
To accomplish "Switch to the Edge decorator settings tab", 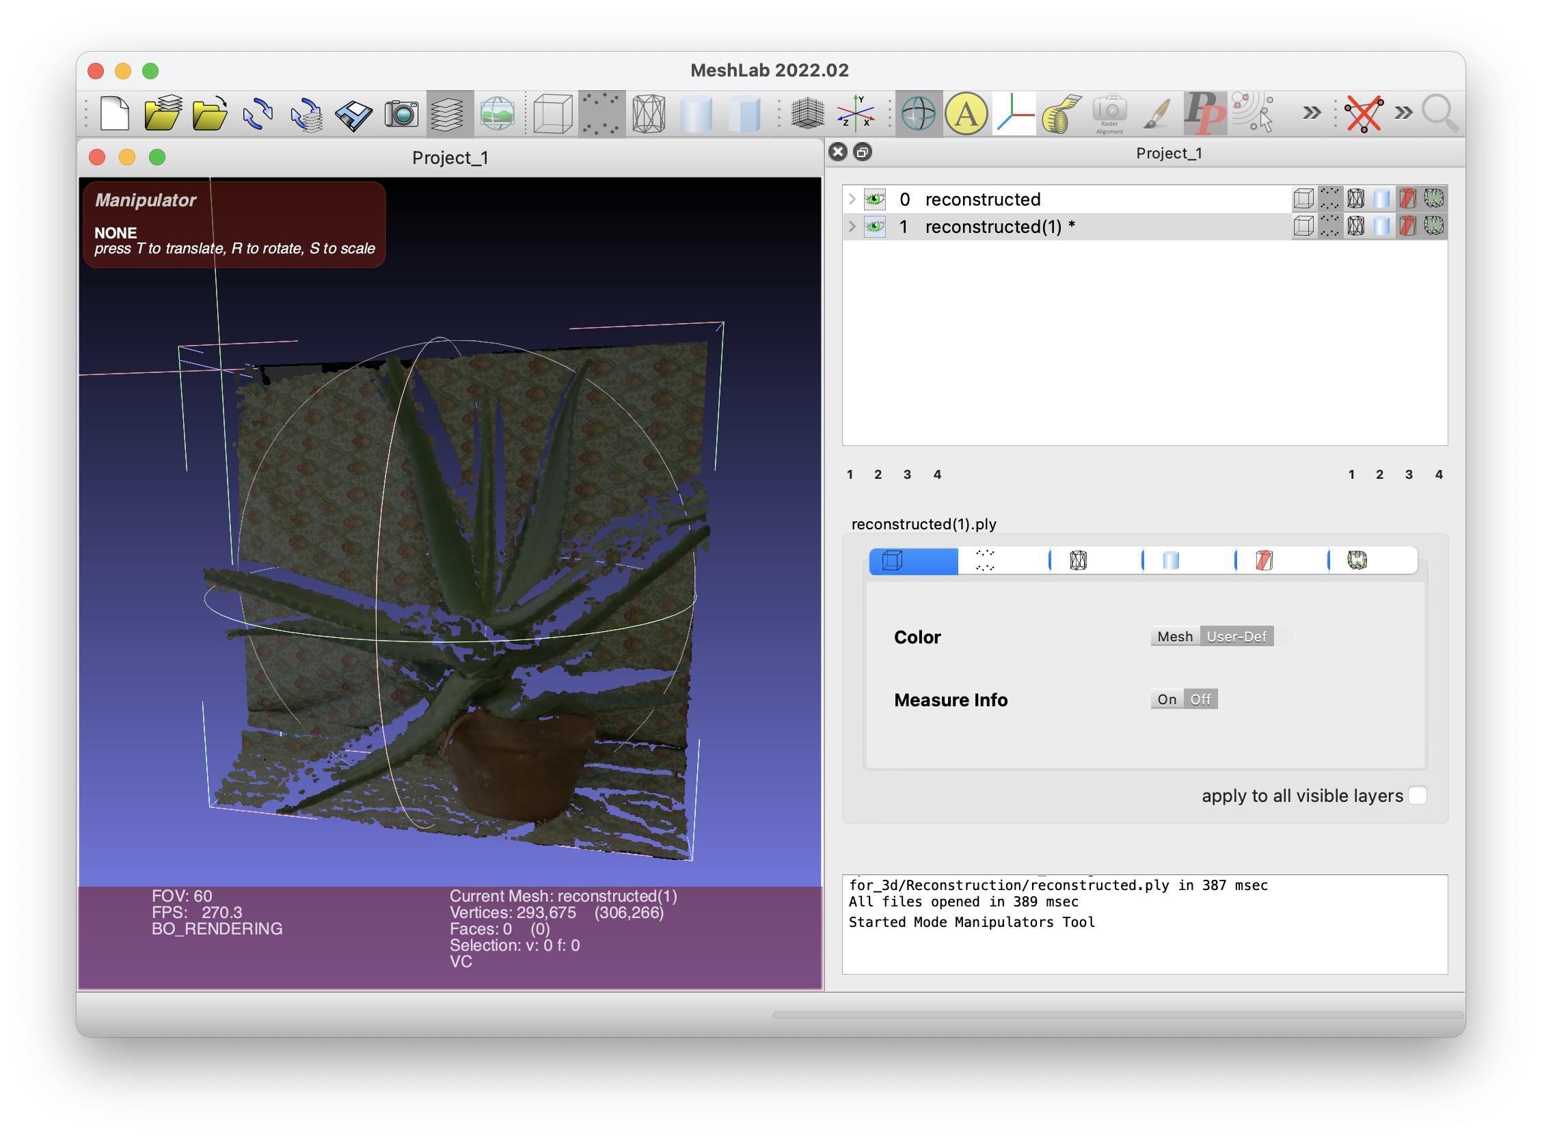I will click(1373, 561).
